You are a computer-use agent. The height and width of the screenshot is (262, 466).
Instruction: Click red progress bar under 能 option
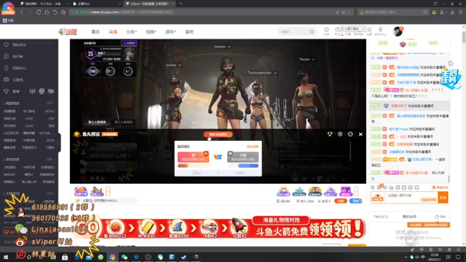coord(193,165)
